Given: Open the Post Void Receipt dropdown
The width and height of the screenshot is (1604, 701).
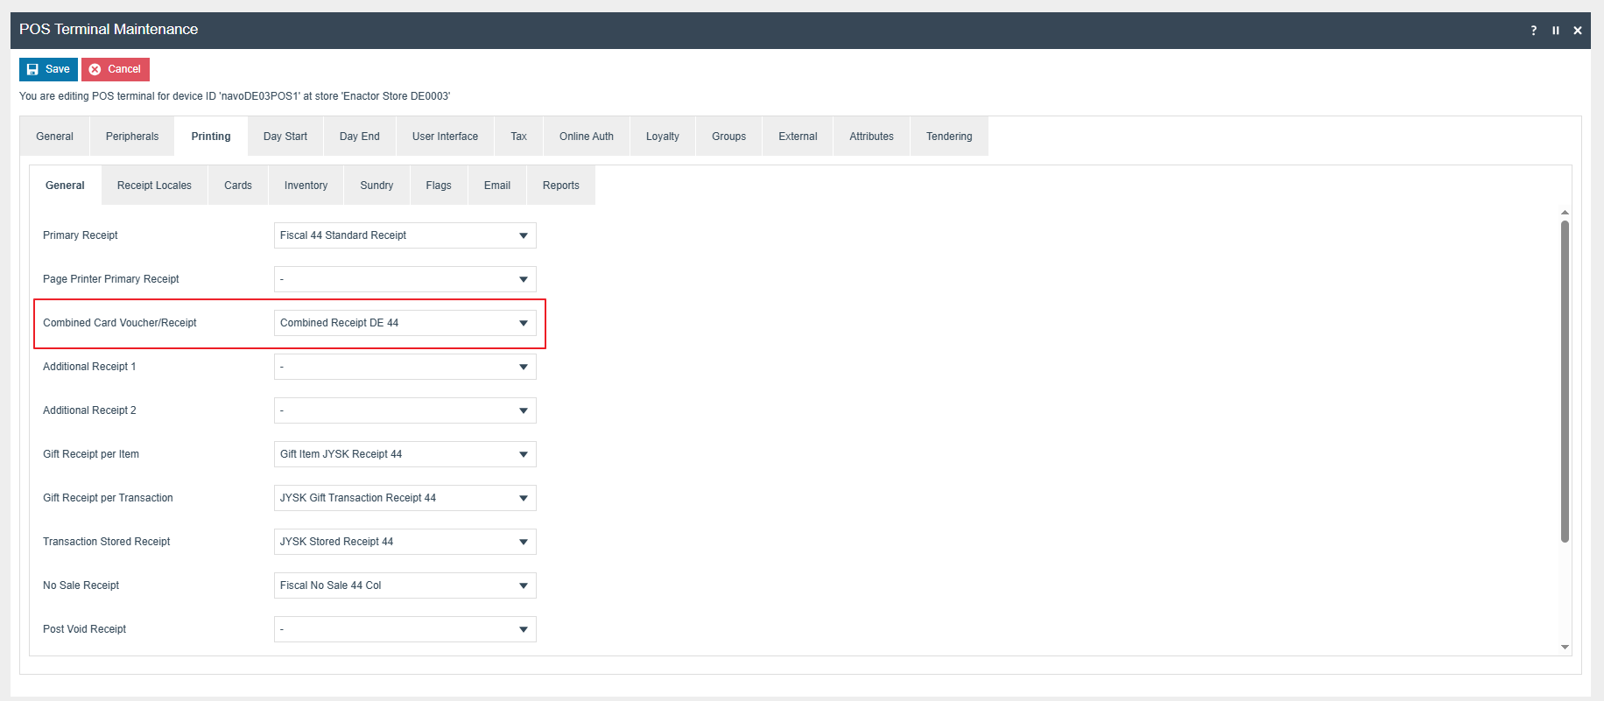Looking at the screenshot, I should pyautogui.click(x=405, y=629).
